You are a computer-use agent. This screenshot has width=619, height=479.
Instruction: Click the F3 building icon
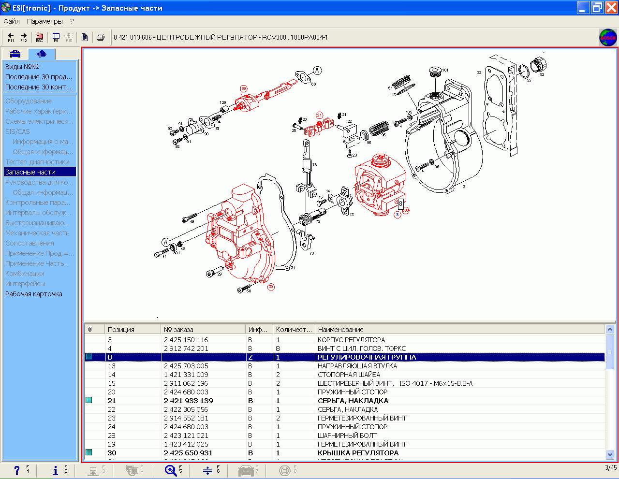(93, 470)
